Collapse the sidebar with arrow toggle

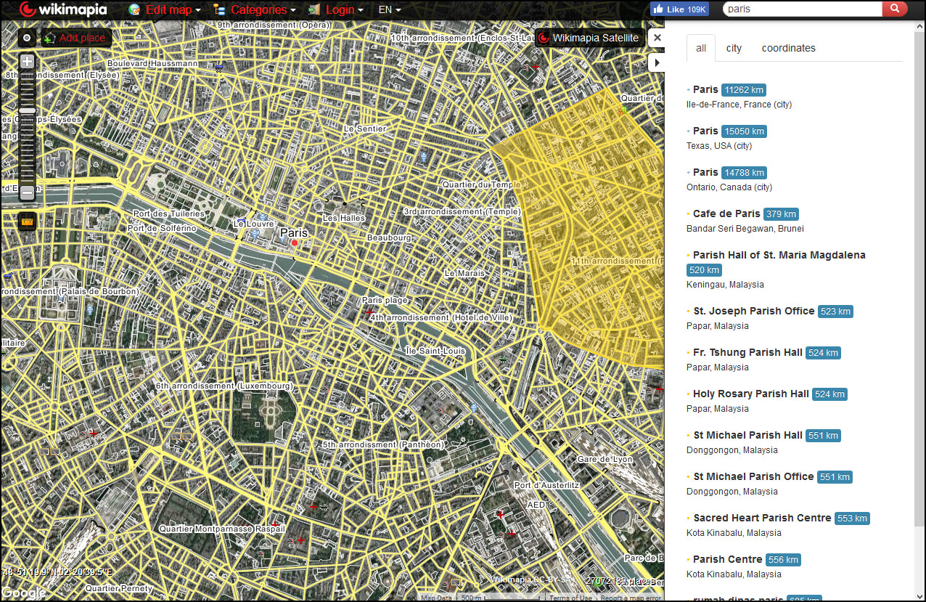tap(656, 62)
